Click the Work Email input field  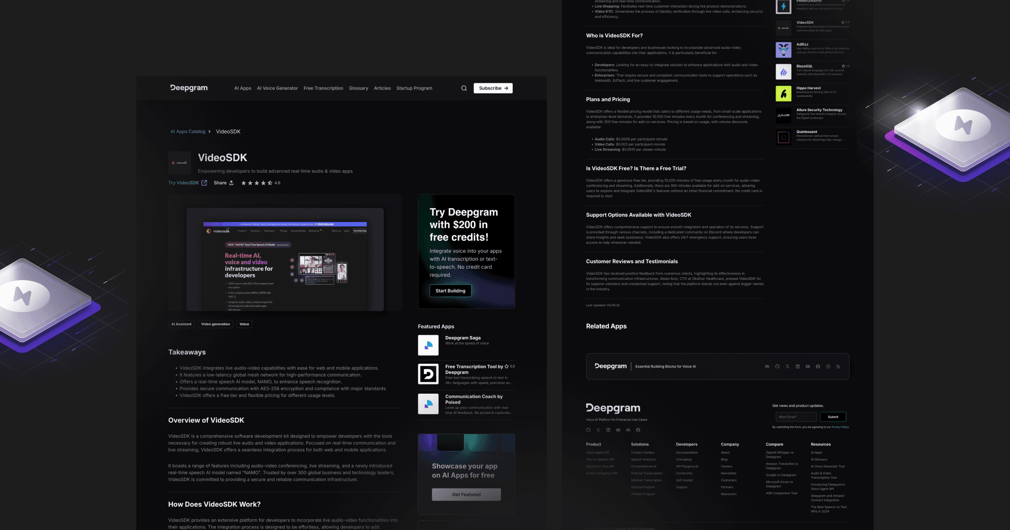(x=796, y=416)
